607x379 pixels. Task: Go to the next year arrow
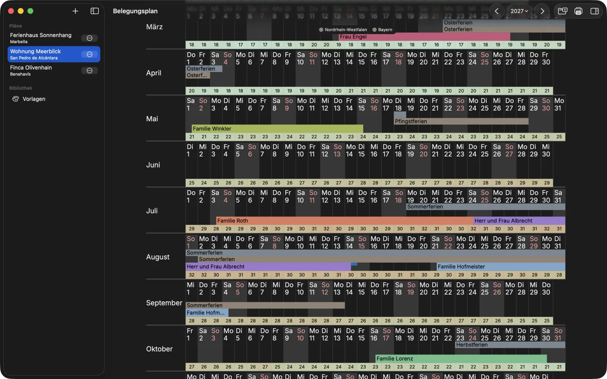(542, 11)
